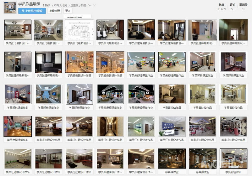The image size is (252, 176).
Task: Open 张飞 dining room with white chairs thumbnail
Action: 110,30
